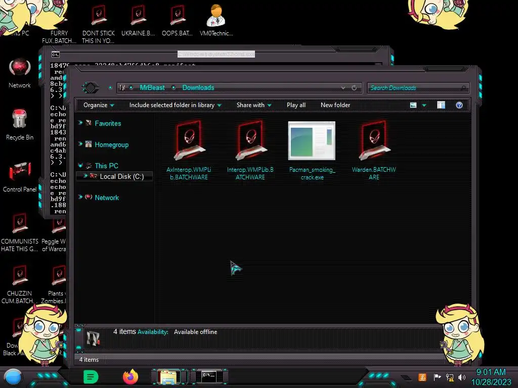Select Pacman_smoking_crack.exe thumbnail
Screen dimensions: 518x388
pyautogui.click(x=312, y=141)
